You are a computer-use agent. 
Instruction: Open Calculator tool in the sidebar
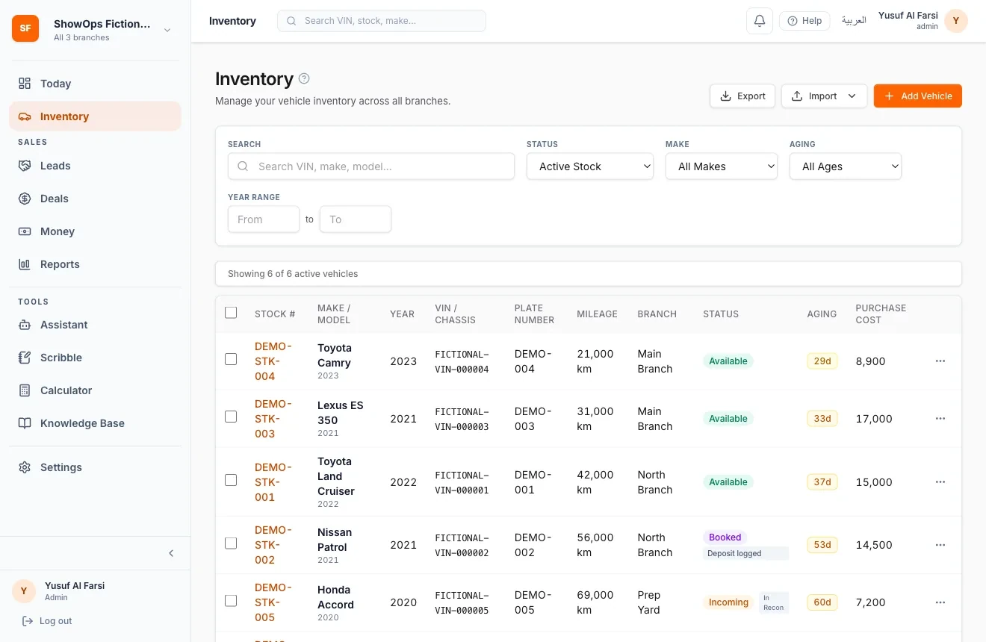pyautogui.click(x=95, y=390)
